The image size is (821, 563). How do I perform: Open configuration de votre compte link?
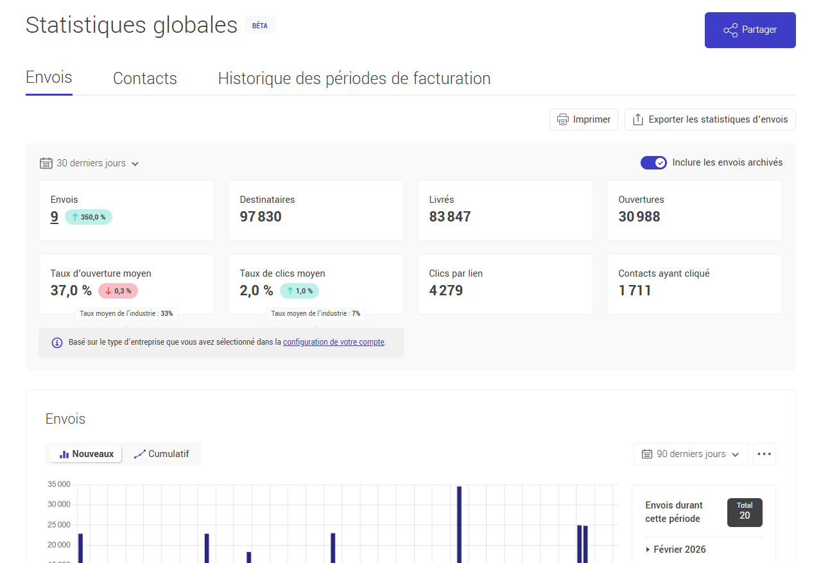pos(334,342)
